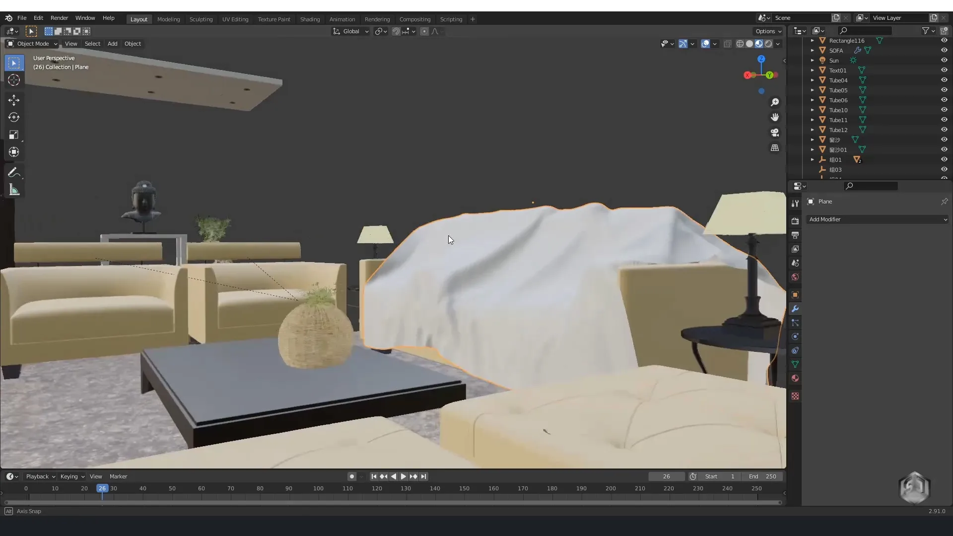953x536 pixels.
Task: Expand the Text01 outliner entry
Action: coord(813,70)
